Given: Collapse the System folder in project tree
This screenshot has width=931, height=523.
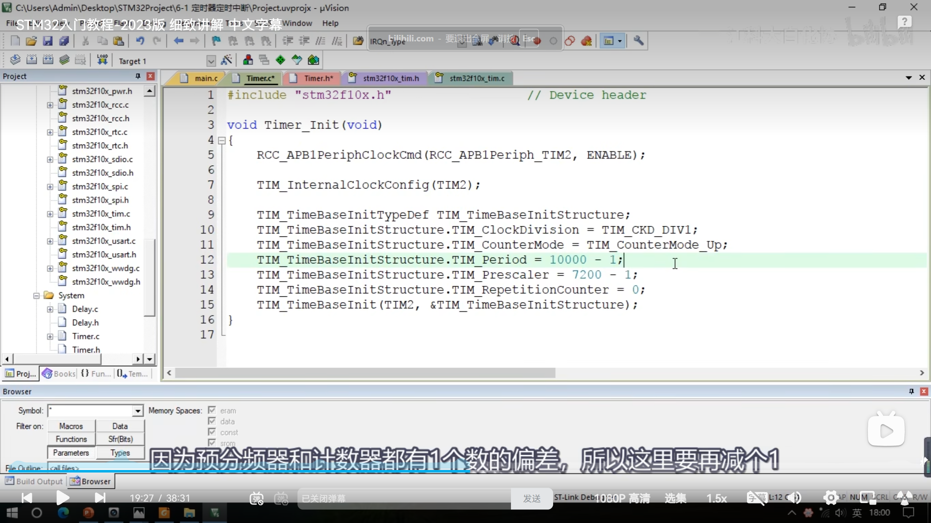Looking at the screenshot, I should pyautogui.click(x=36, y=296).
